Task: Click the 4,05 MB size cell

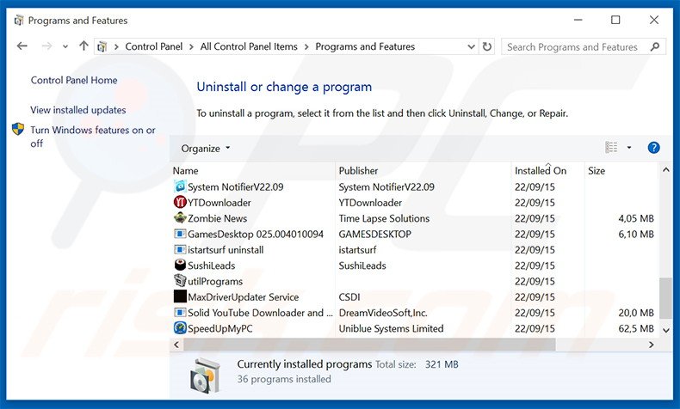Action: 636,218
